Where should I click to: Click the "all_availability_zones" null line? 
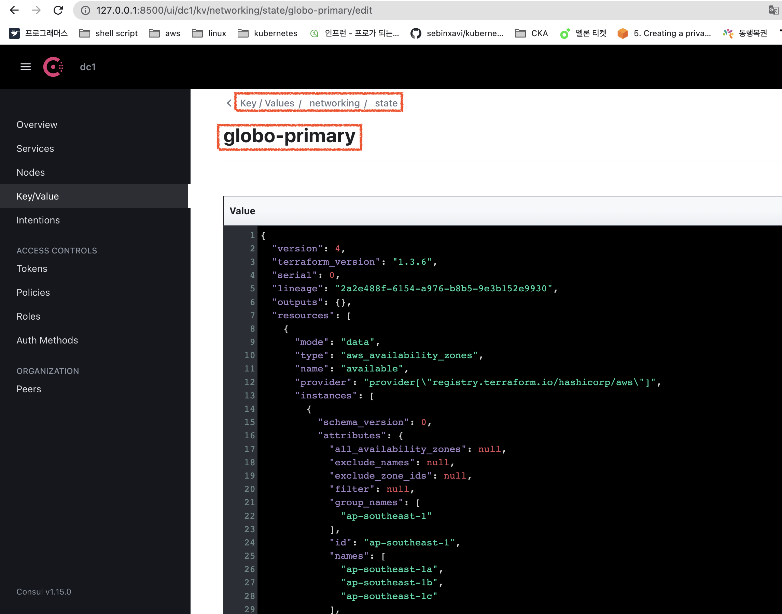coord(417,449)
